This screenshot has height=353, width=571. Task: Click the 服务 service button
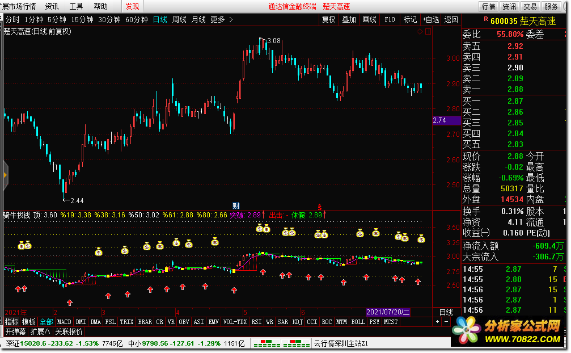pyautogui.click(x=551, y=7)
